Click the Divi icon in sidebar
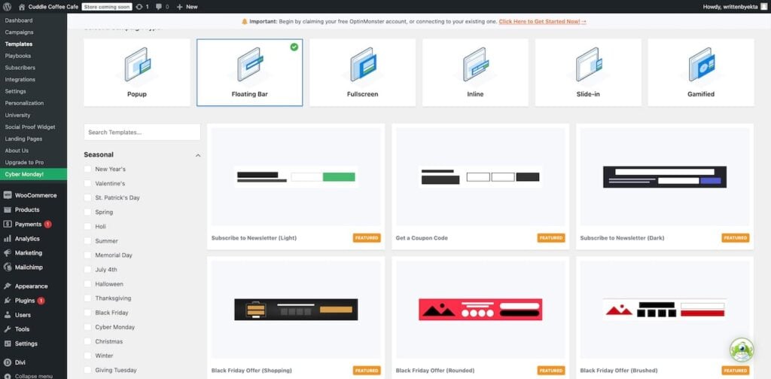The width and height of the screenshot is (771, 379). pos(8,362)
